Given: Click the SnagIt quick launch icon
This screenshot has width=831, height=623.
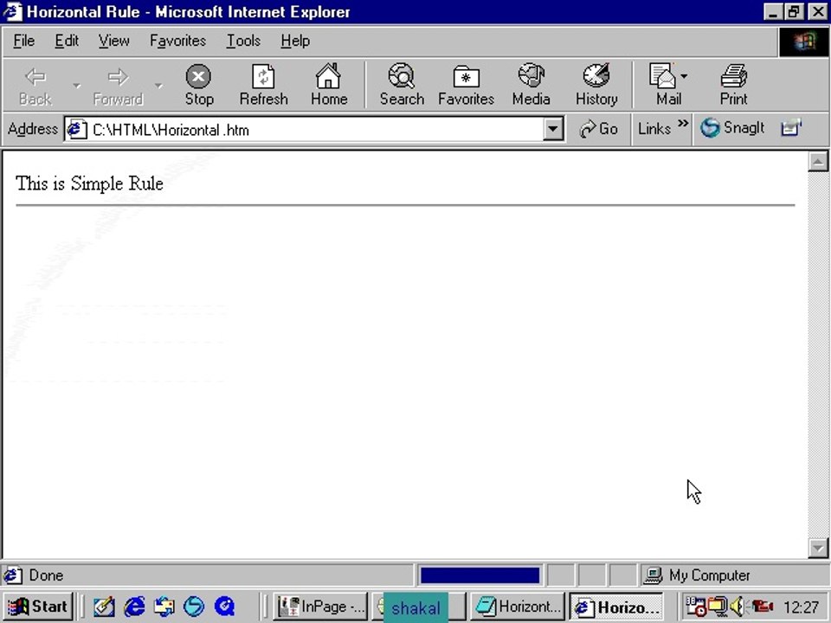Looking at the screenshot, I should (194, 606).
